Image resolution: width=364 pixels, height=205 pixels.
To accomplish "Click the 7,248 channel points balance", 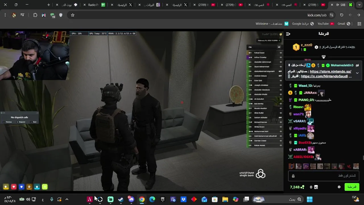I will [x=297, y=187].
